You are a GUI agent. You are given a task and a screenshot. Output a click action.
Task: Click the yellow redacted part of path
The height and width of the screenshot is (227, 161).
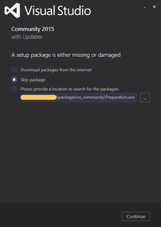[x=39, y=98]
